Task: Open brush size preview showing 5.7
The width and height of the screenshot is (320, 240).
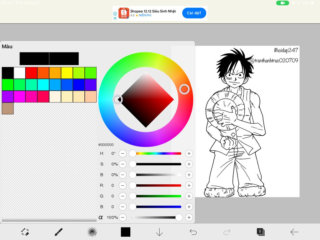Action: (x=92, y=232)
